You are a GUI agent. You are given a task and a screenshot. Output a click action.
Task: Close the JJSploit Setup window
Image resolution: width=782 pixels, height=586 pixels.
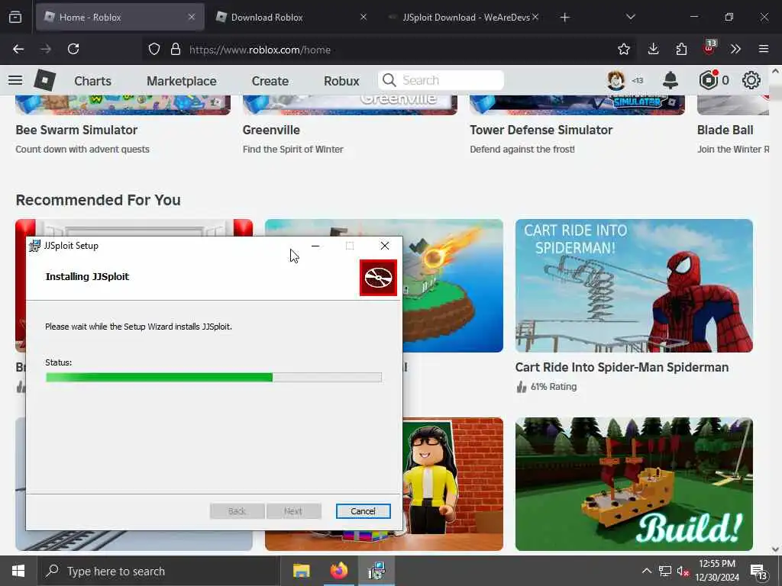pos(385,246)
